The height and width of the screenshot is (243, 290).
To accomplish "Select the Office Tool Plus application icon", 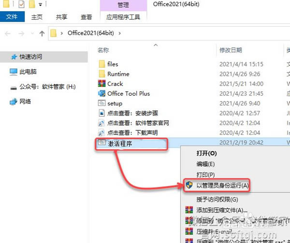I will pos(101,94).
